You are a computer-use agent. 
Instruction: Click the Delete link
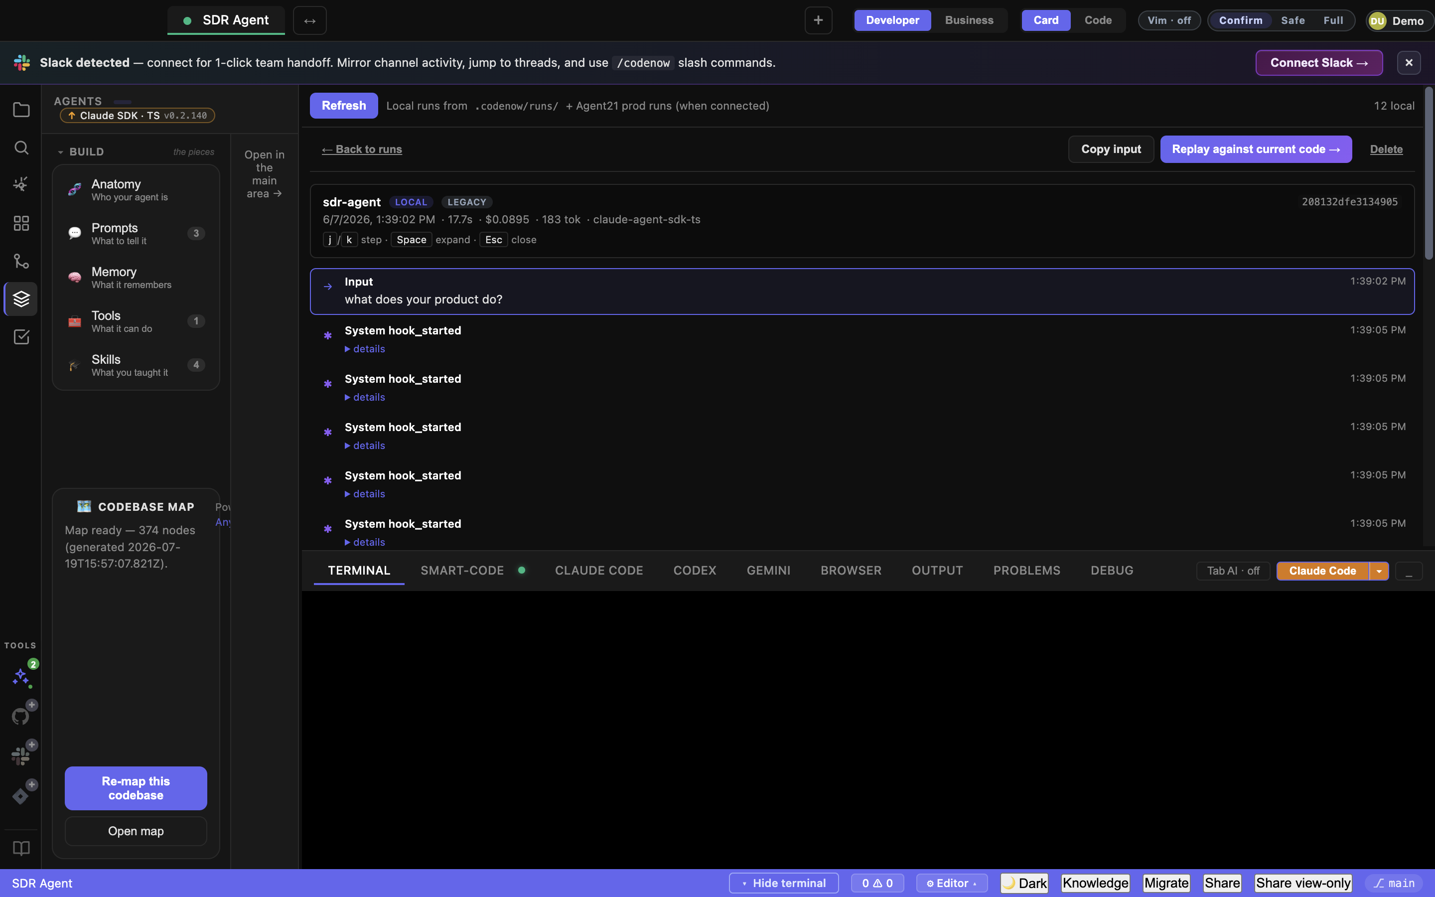(1386, 149)
